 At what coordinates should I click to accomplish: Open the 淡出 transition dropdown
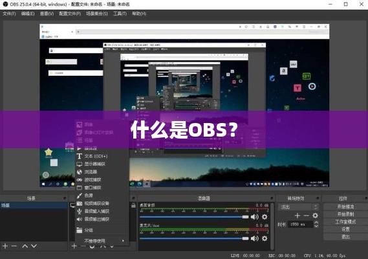298,207
